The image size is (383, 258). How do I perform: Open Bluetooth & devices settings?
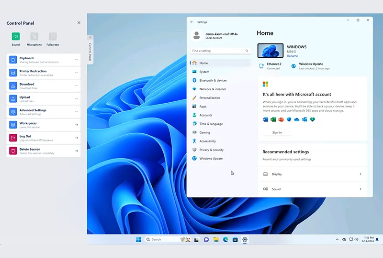click(x=220, y=80)
